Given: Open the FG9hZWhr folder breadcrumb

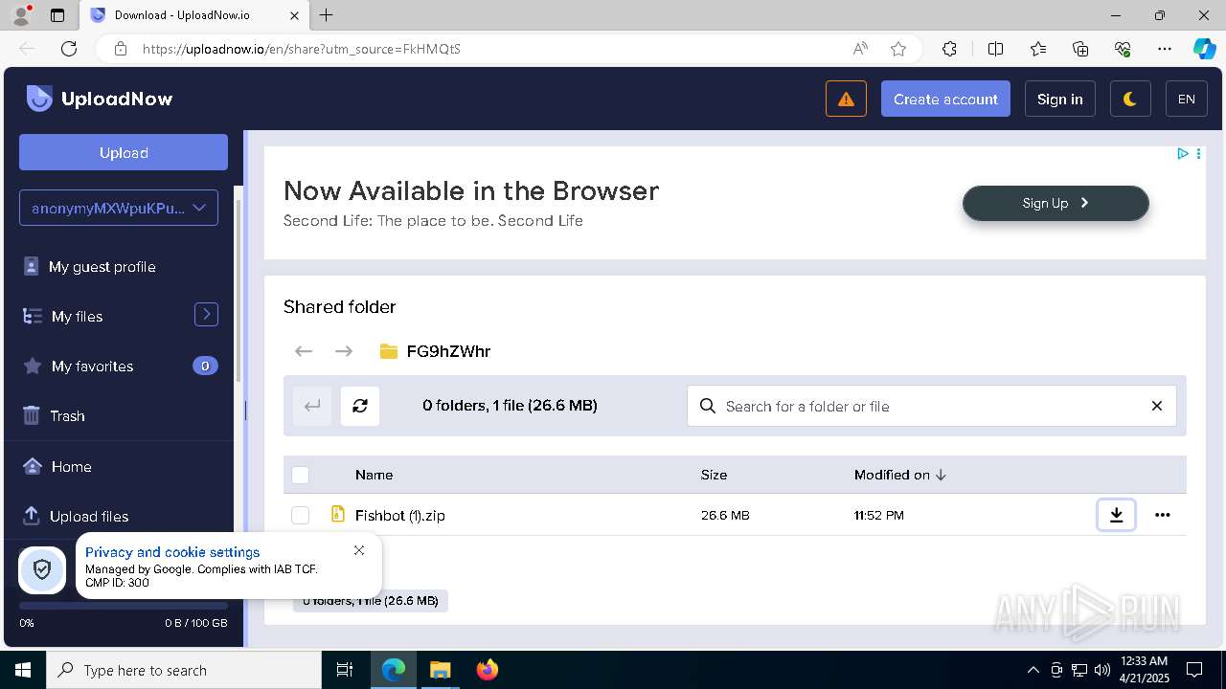Looking at the screenshot, I should 448,351.
